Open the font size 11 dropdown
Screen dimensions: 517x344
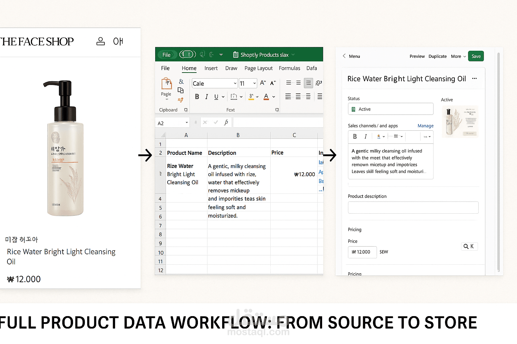coord(254,83)
